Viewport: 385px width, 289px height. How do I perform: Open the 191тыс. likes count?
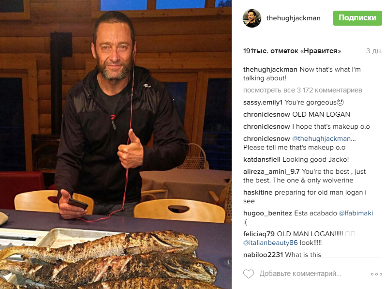[292, 51]
